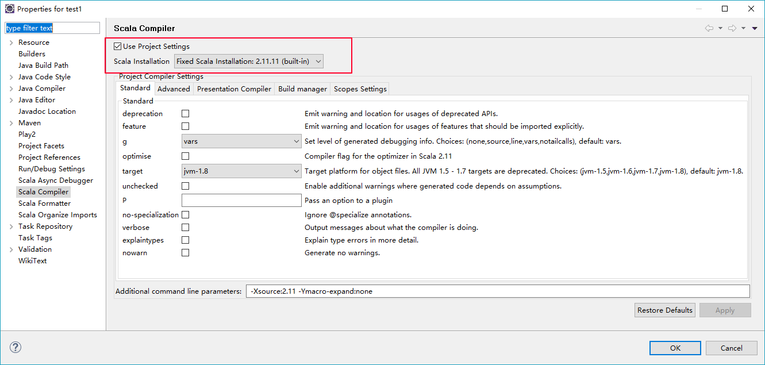
Task: Enable the optimise checkbox
Action: coord(186,156)
